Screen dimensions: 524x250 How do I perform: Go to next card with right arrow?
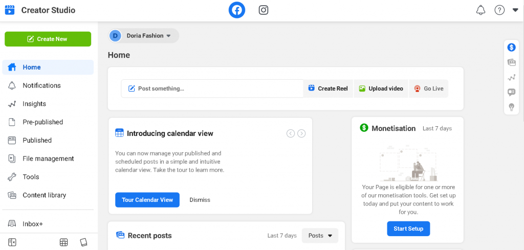click(302, 133)
